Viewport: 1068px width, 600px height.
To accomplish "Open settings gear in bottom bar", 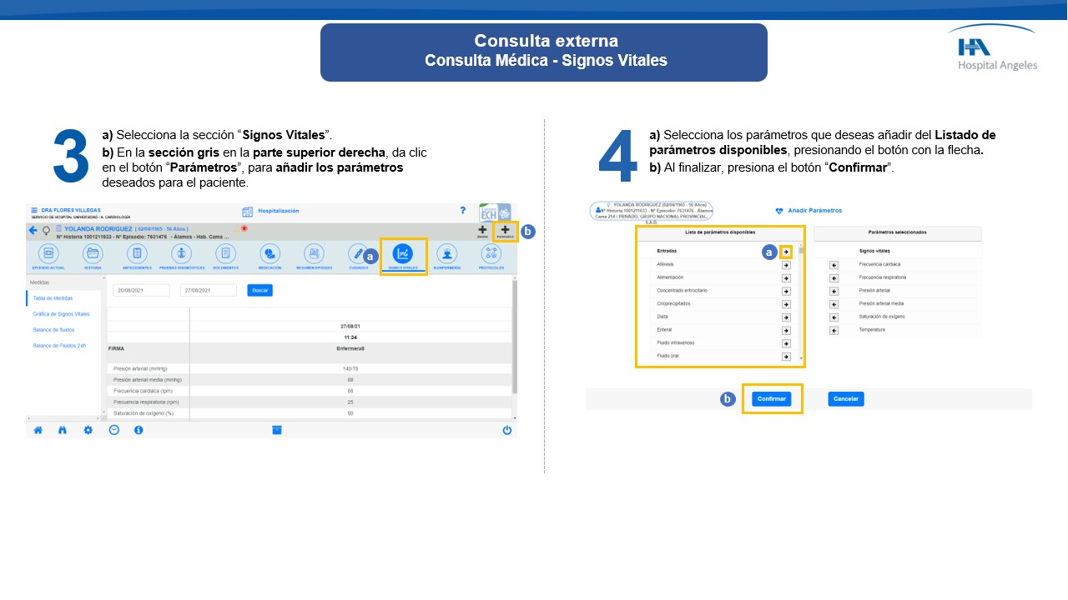I will pos(88,430).
